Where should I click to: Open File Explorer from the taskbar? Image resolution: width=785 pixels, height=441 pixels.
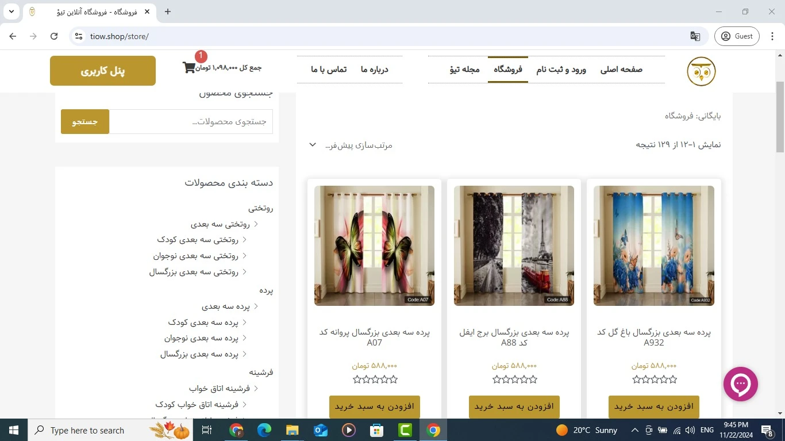coord(292,430)
